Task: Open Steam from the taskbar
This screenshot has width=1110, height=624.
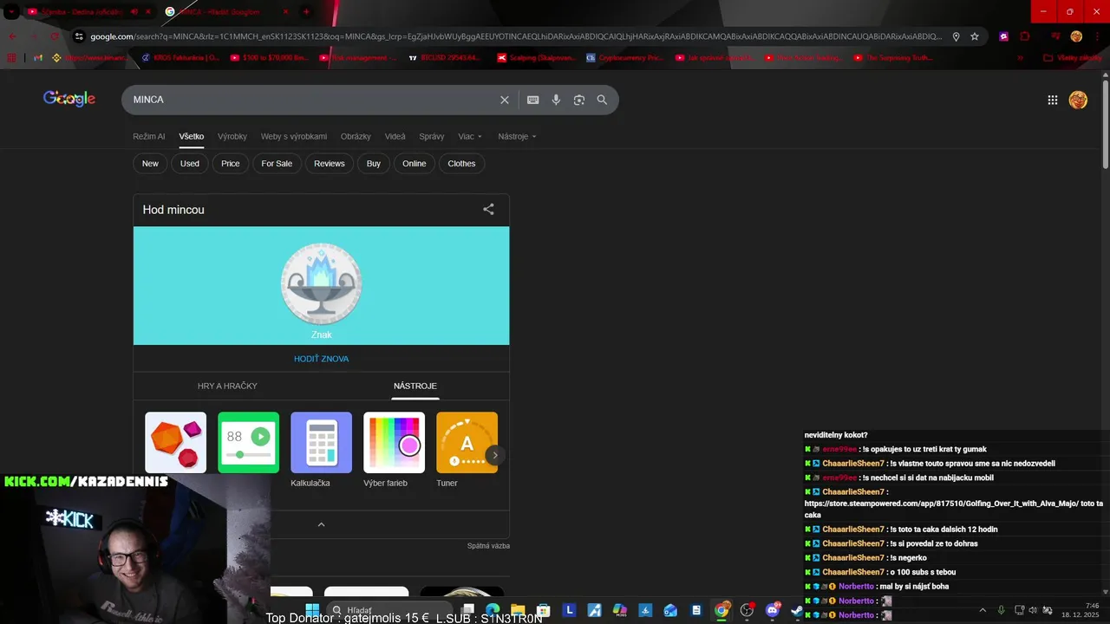Action: coord(797,610)
